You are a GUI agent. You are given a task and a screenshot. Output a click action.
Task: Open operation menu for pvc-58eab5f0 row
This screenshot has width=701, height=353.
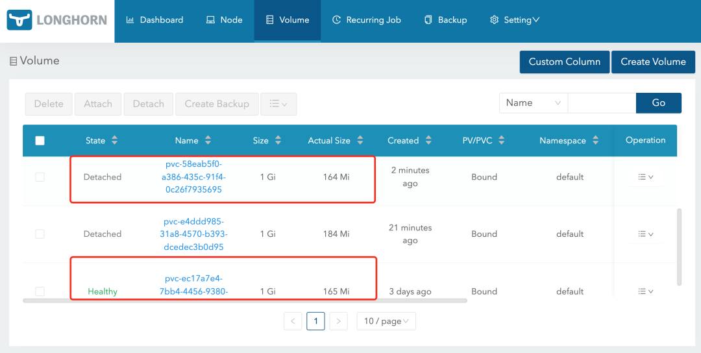pos(645,177)
